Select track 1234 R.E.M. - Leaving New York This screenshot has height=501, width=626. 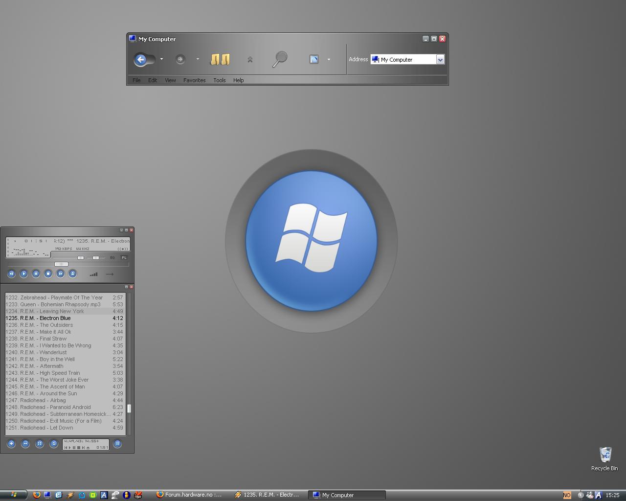[66, 311]
